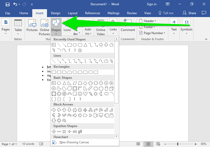Select the cloud shape
The height and width of the screenshot is (147, 210).
[106, 94]
